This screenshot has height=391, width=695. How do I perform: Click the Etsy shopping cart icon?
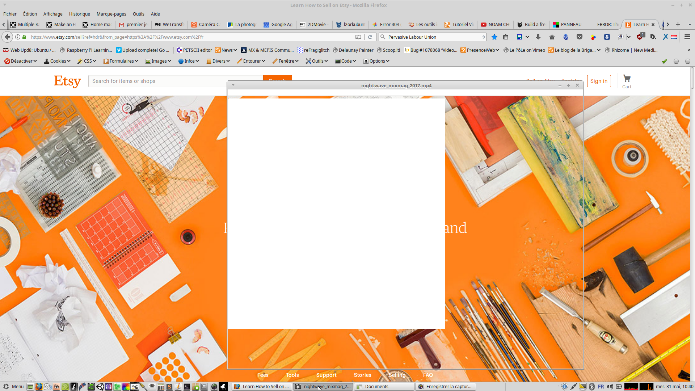point(627,79)
